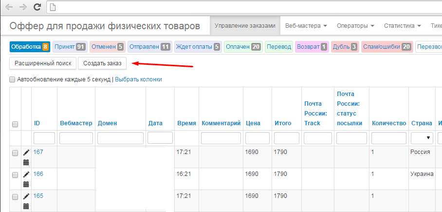Image resolution: width=442 pixels, height=212 pixels.
Task: Select the pink Возврат status label
Action: pos(312,47)
